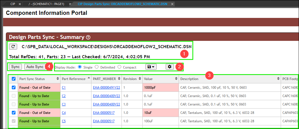Check the C2 row checkbox
299x129 pixels.
[14, 96]
